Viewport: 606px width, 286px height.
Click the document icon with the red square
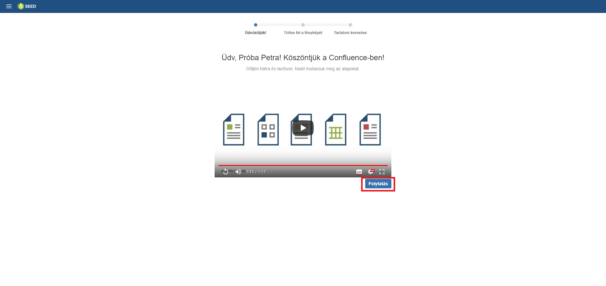click(370, 129)
